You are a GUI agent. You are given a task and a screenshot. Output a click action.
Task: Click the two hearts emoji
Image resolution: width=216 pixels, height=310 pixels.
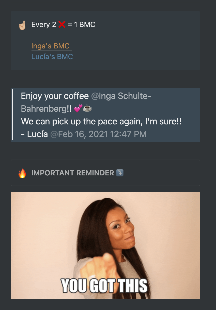tap(78, 109)
